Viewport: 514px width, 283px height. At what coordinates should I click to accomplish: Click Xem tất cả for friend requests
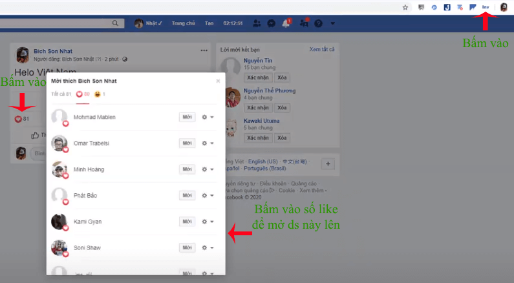coord(322,49)
